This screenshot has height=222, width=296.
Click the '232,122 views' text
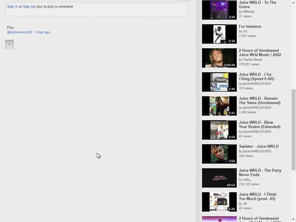click(249, 184)
